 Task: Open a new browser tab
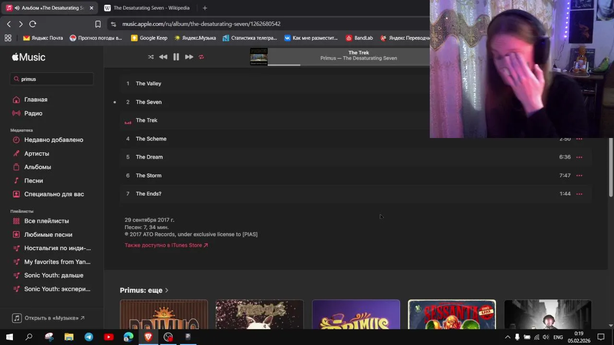click(x=205, y=8)
